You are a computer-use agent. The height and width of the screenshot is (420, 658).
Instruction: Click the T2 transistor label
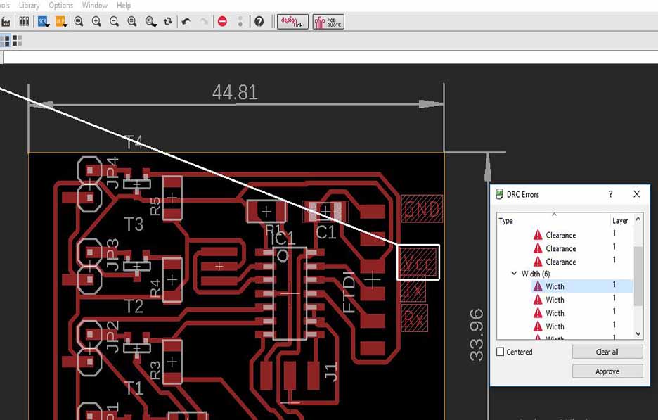pyautogui.click(x=134, y=306)
